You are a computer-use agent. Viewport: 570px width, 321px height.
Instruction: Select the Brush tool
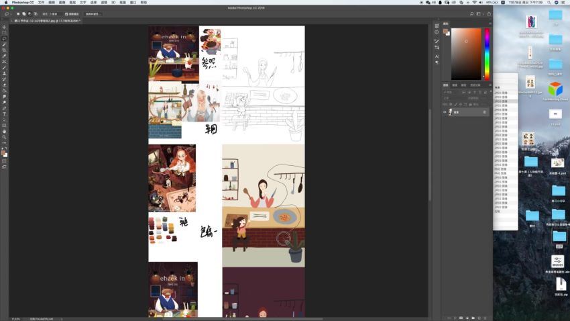(x=5, y=68)
